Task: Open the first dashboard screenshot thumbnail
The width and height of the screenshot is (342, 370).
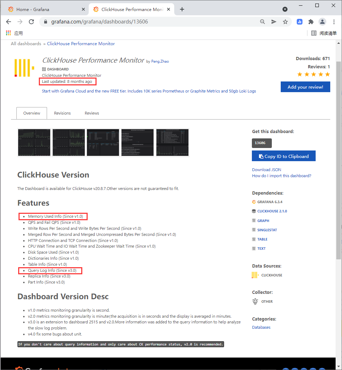Action: 34,143
